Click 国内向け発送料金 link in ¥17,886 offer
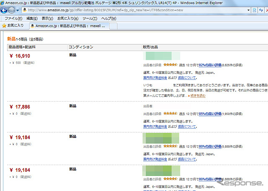268x191 pixels. 155,127
